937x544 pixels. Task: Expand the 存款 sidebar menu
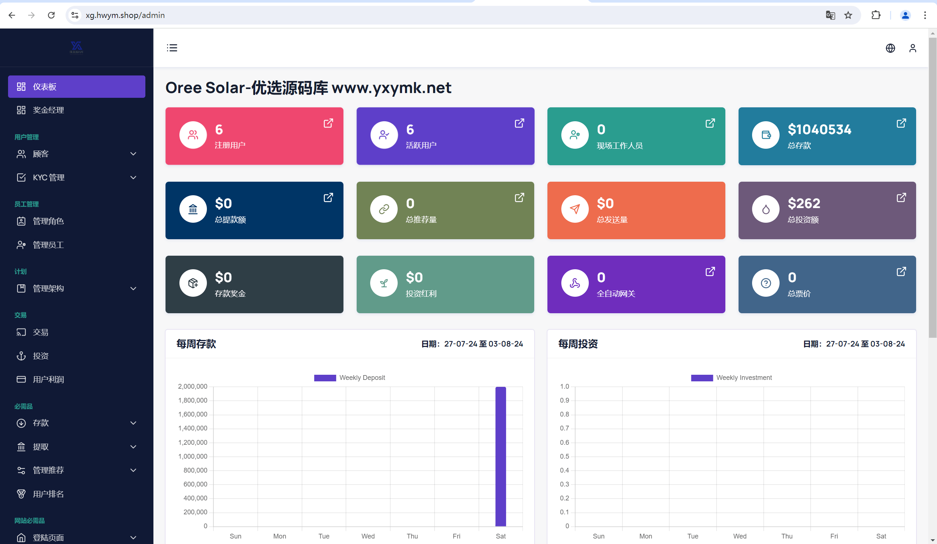click(x=77, y=423)
